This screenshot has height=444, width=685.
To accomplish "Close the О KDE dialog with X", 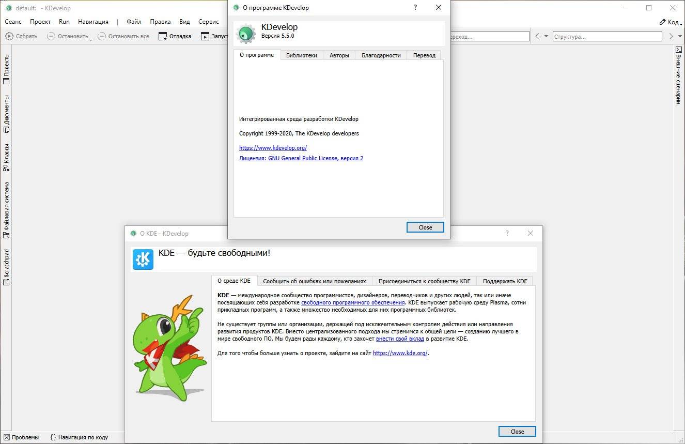I will point(531,233).
